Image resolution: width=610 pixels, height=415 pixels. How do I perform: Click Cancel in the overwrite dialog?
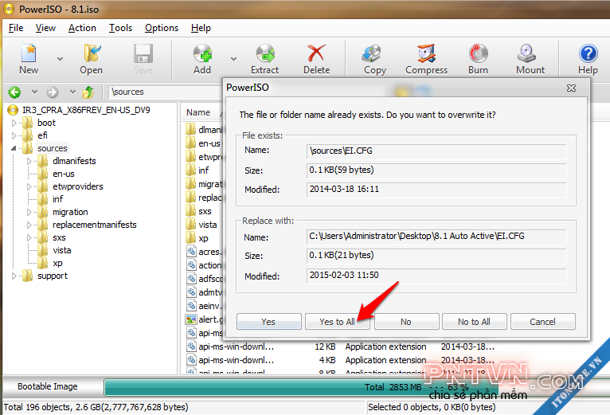coord(542,322)
